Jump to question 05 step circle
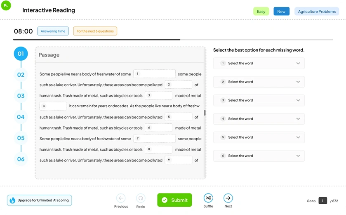The image size is (346, 215). 21,138
